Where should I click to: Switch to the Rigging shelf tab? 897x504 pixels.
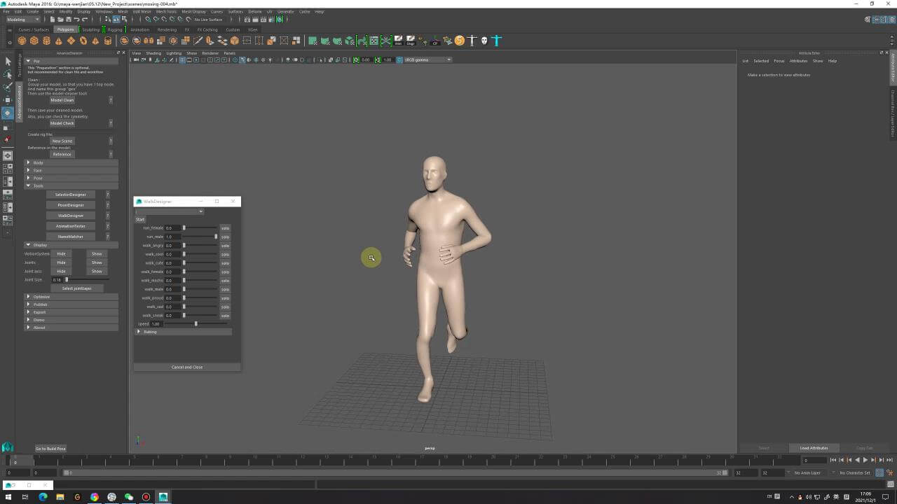tap(114, 30)
